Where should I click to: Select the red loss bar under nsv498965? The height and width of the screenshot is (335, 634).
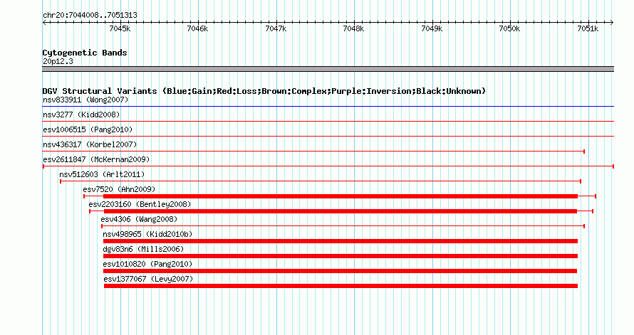[x=341, y=241]
